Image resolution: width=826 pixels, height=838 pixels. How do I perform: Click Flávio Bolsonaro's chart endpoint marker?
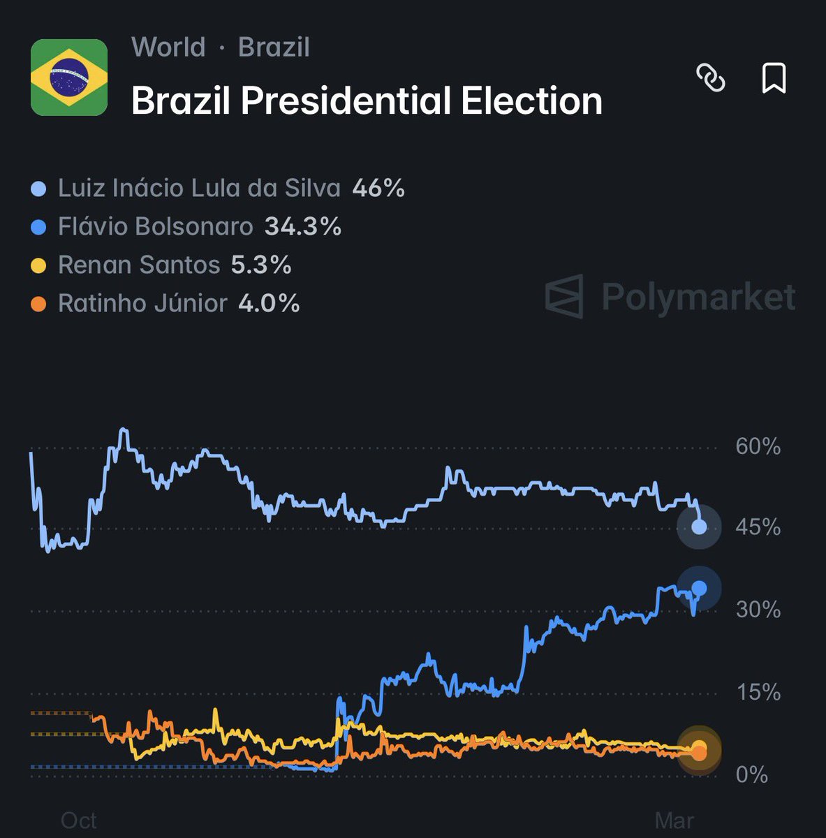point(699,588)
